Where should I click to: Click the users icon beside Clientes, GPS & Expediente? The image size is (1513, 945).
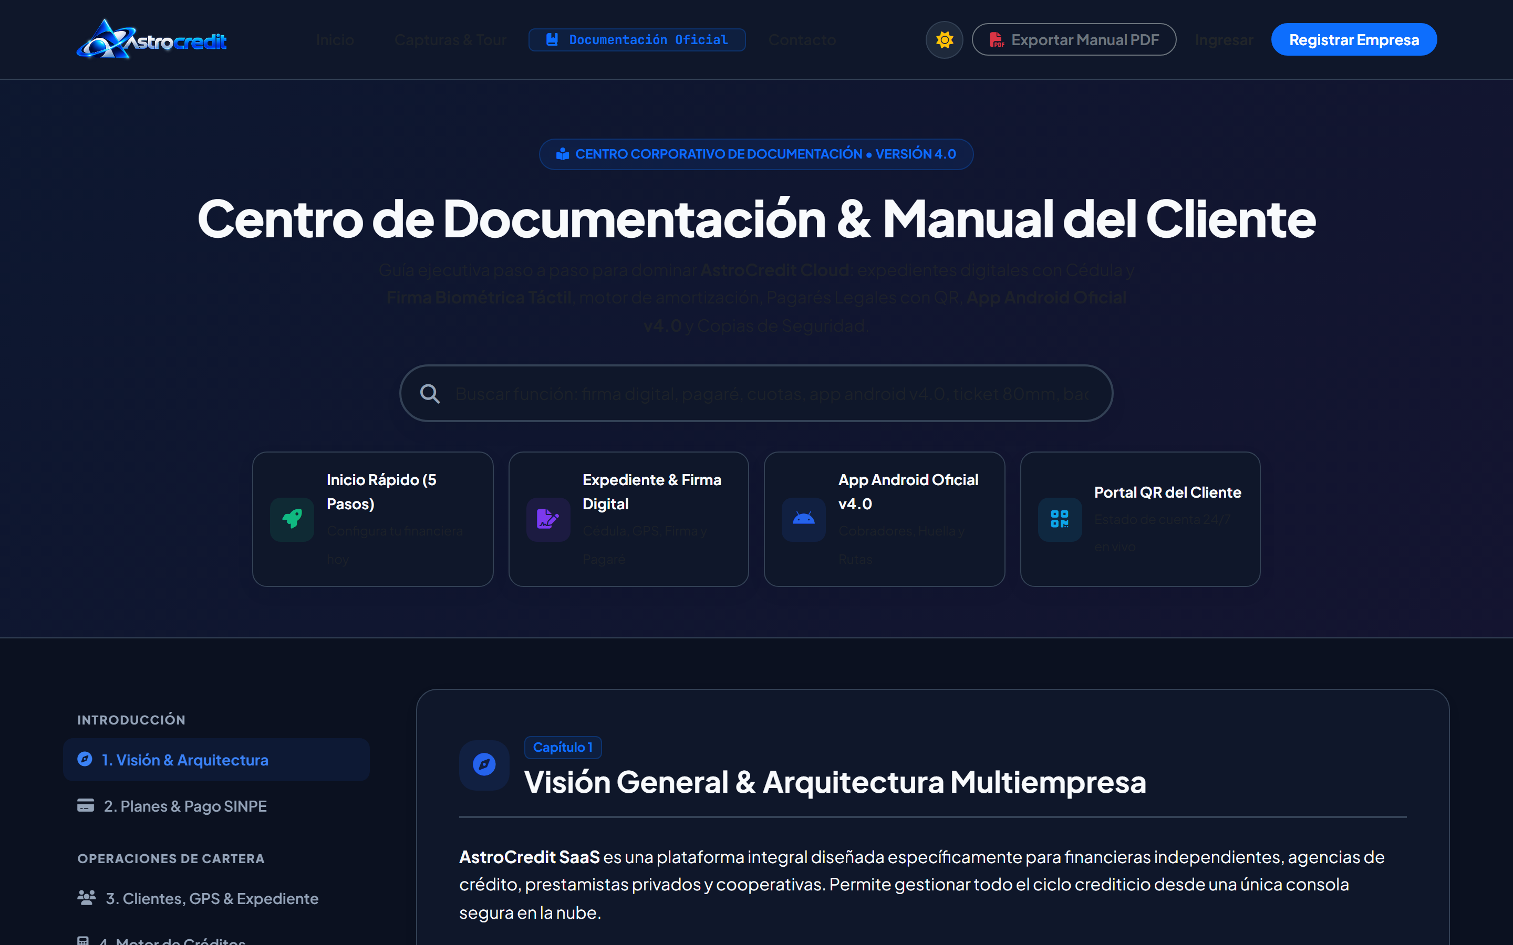(86, 898)
